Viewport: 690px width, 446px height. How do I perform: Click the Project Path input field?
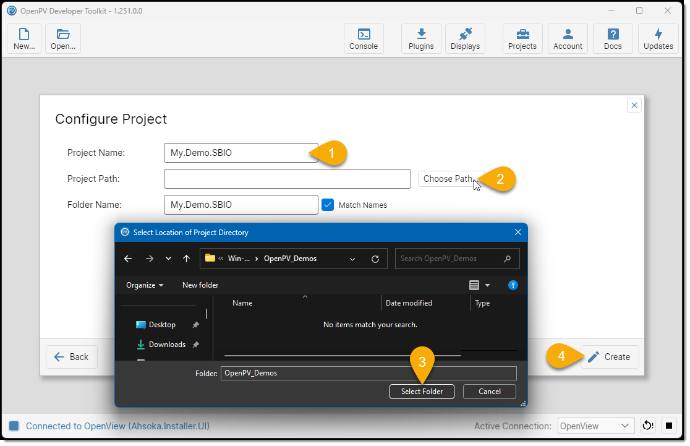coord(287,179)
